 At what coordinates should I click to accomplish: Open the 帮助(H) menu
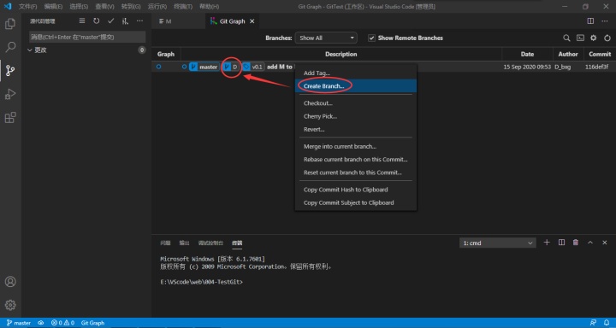pos(209,7)
